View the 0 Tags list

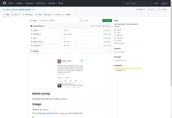(x=52, y=21)
